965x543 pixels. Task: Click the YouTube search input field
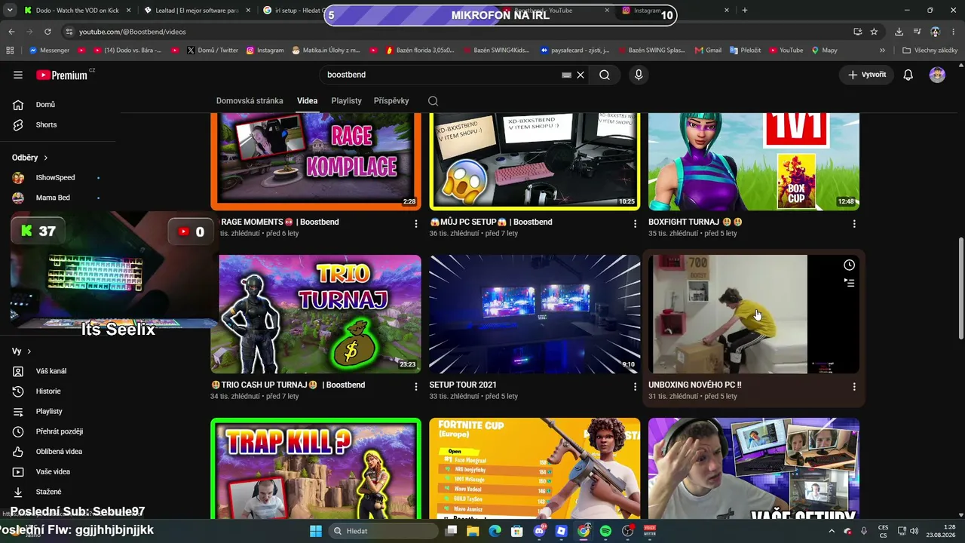(x=441, y=75)
